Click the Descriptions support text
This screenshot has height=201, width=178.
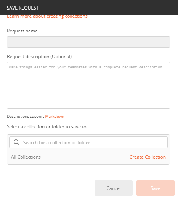coord(26,117)
